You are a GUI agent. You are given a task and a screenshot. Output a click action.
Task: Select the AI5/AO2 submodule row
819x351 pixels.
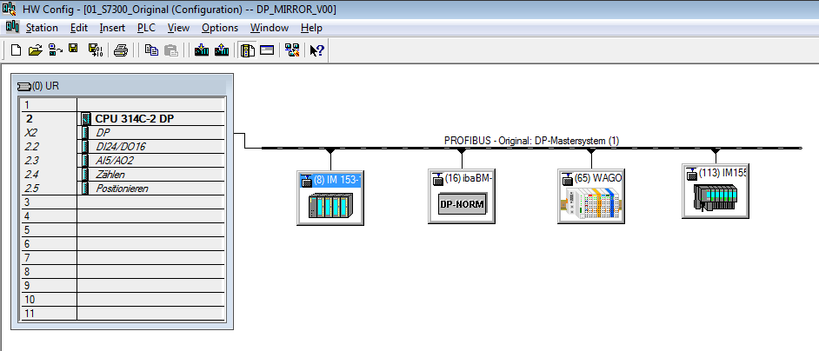[x=123, y=161]
